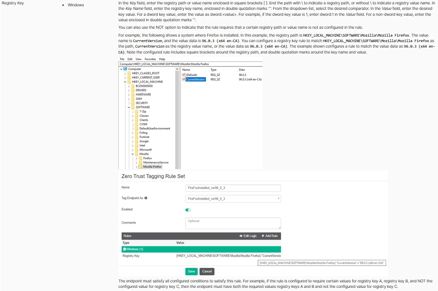438x291 pixels.
Task: Toggle the Enabled switch off
Action: 188,210
